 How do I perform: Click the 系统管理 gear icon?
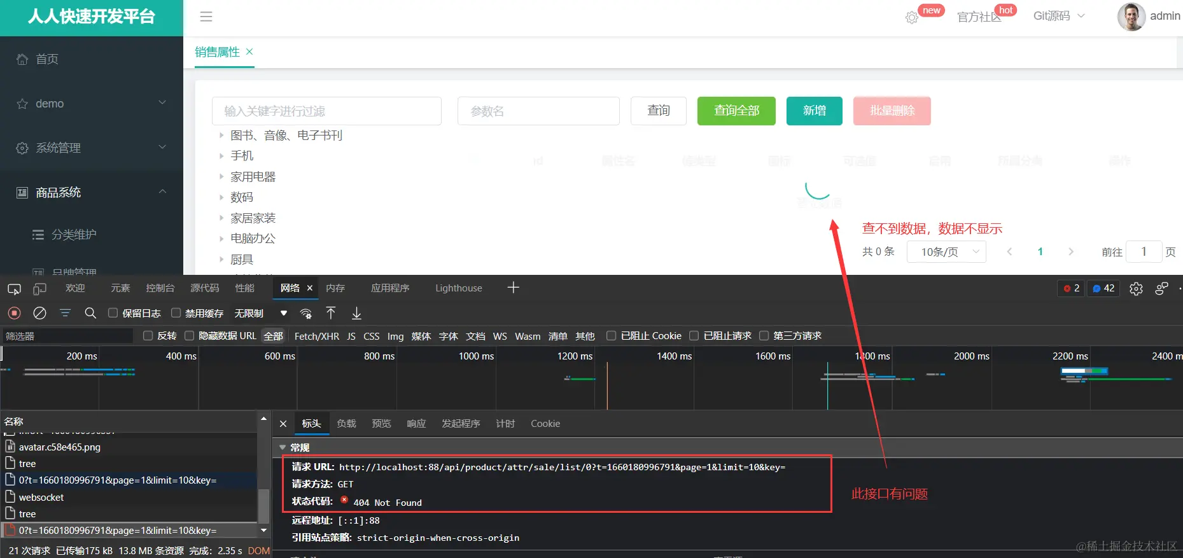[x=22, y=148]
